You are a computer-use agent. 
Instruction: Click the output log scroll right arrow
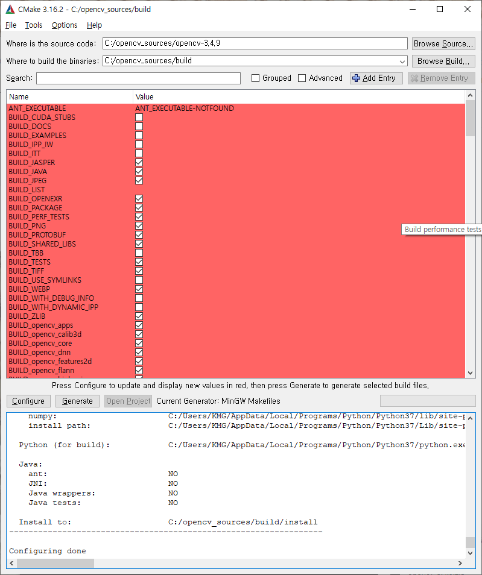[x=460, y=563]
